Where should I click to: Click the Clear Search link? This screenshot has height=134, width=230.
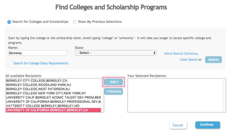point(189,60)
